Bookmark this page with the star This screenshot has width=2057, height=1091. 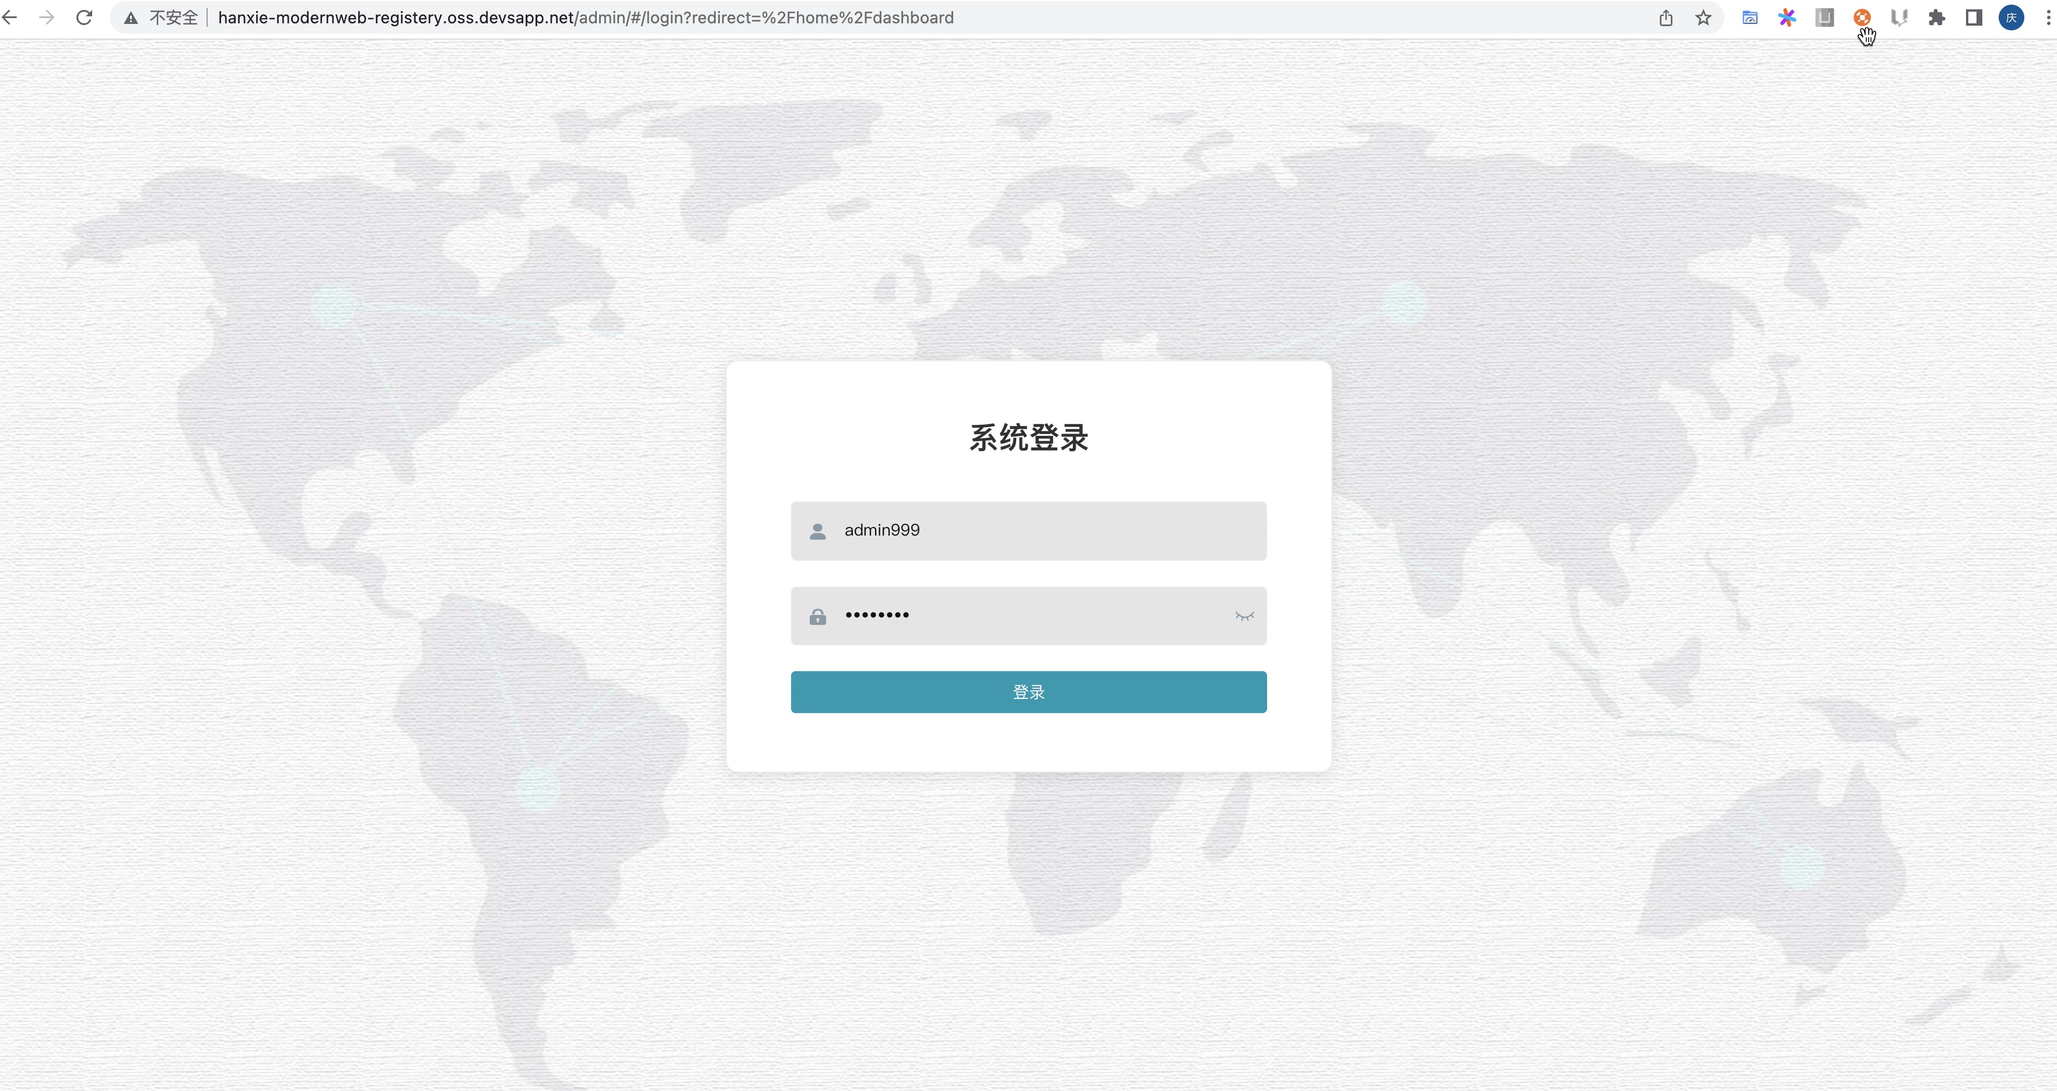coord(1703,18)
